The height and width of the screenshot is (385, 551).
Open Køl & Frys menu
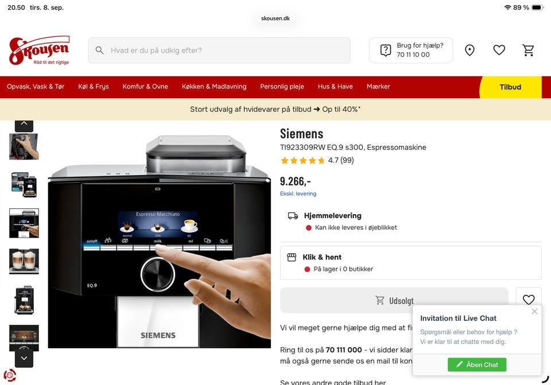pyautogui.click(x=94, y=87)
